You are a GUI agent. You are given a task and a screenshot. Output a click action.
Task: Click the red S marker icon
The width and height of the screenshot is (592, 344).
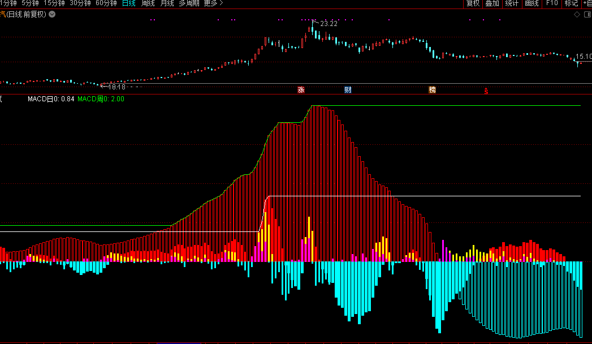click(486, 91)
